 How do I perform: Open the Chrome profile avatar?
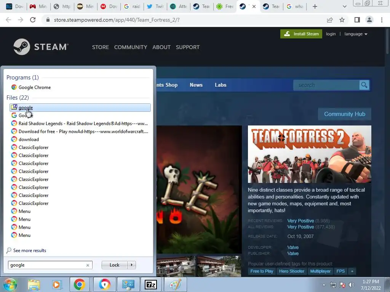tap(369, 20)
